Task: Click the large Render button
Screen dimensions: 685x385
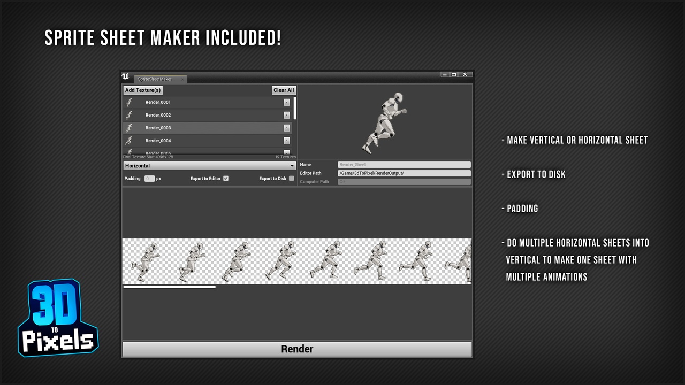Action: pyautogui.click(x=297, y=349)
